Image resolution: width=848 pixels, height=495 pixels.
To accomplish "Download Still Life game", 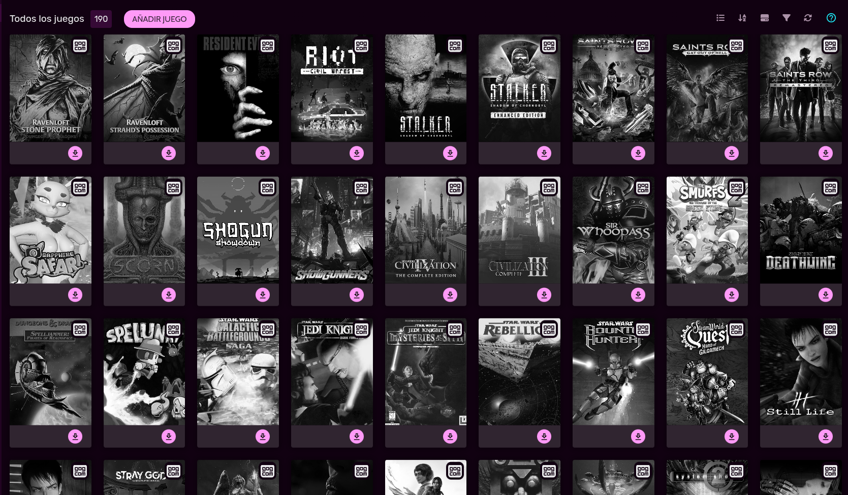I will click(826, 436).
